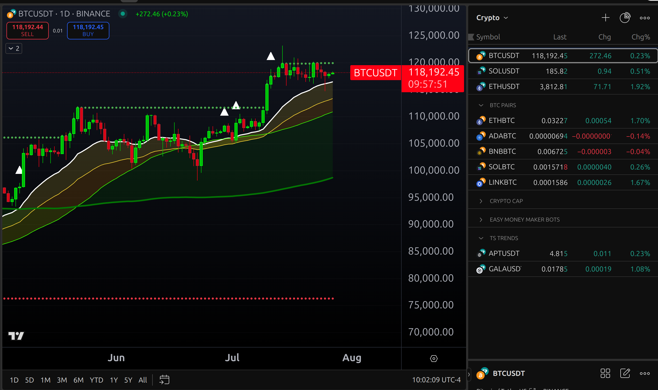Image resolution: width=658 pixels, height=390 pixels.
Task: Switch chart range to 1Y
Action: [x=114, y=379]
